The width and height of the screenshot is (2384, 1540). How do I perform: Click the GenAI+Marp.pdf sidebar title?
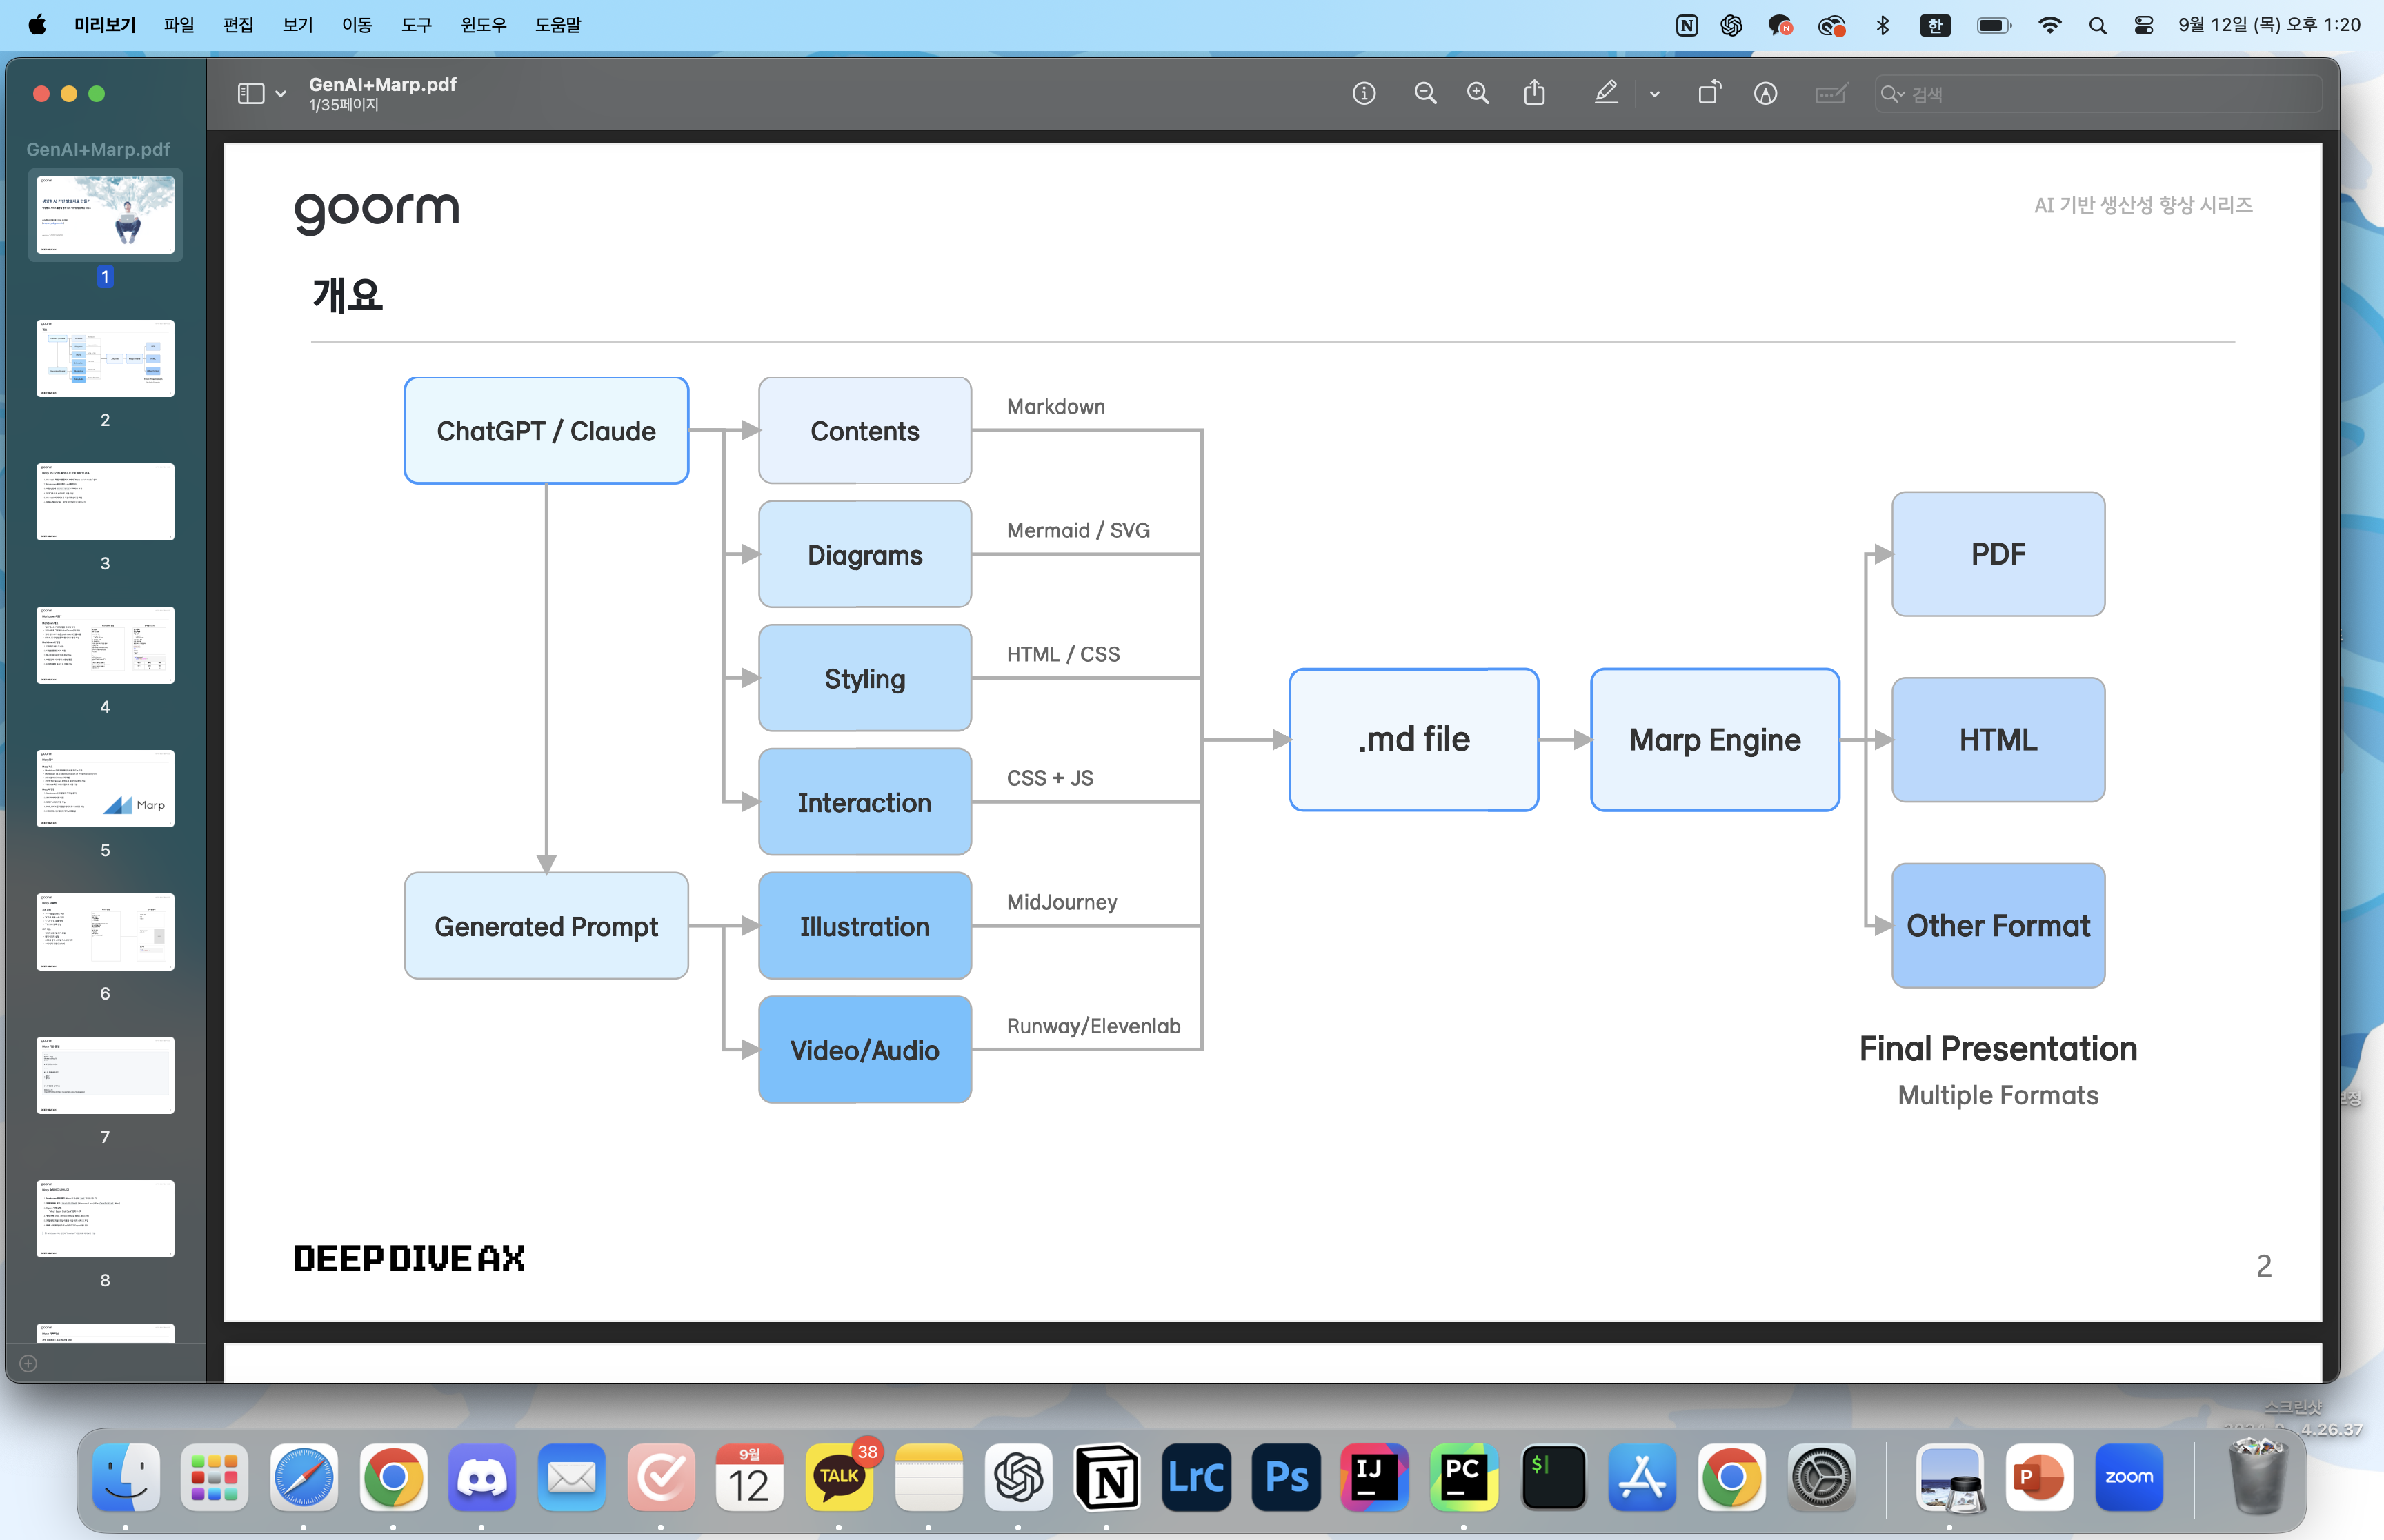point(98,149)
